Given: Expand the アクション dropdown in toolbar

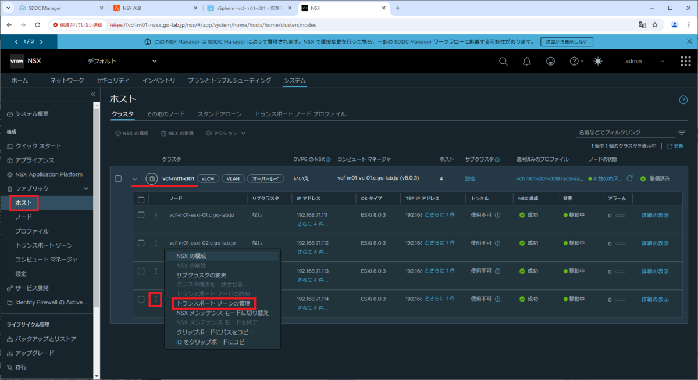Looking at the screenshot, I should 226,134.
